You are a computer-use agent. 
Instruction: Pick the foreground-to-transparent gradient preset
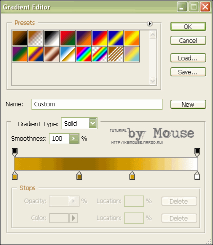click(x=35, y=38)
